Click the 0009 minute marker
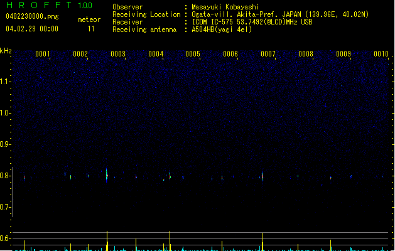395x251 pixels. tap(344, 54)
